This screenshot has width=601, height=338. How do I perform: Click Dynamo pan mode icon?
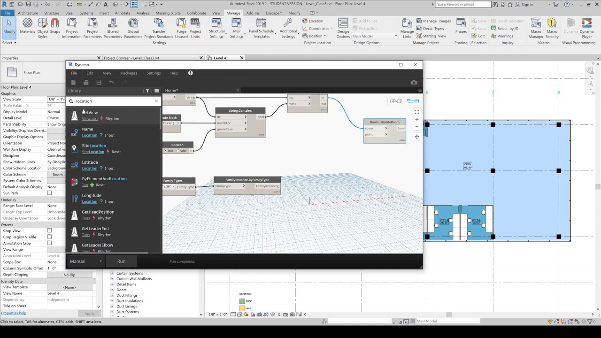(416, 137)
